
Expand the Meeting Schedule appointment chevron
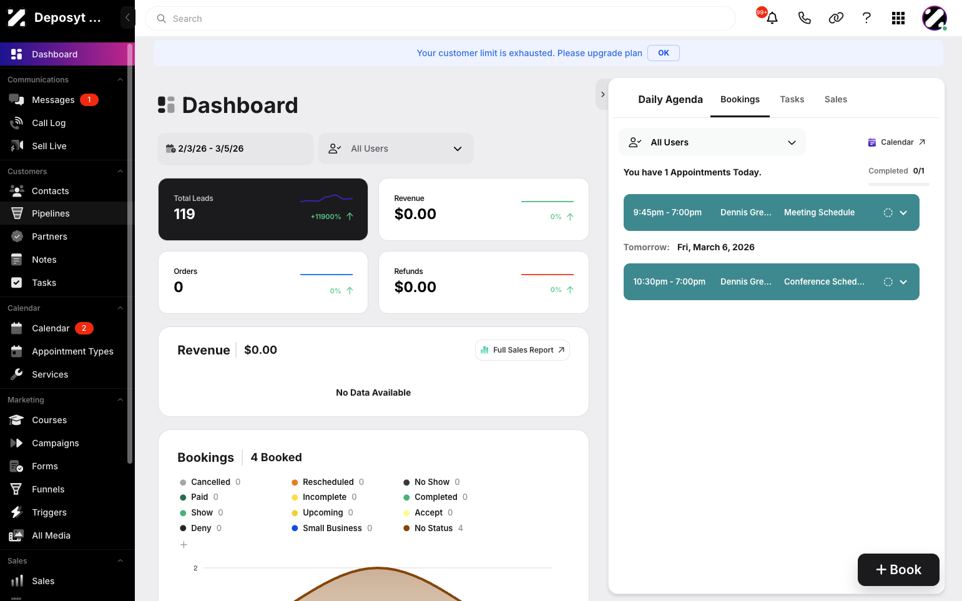click(x=903, y=213)
